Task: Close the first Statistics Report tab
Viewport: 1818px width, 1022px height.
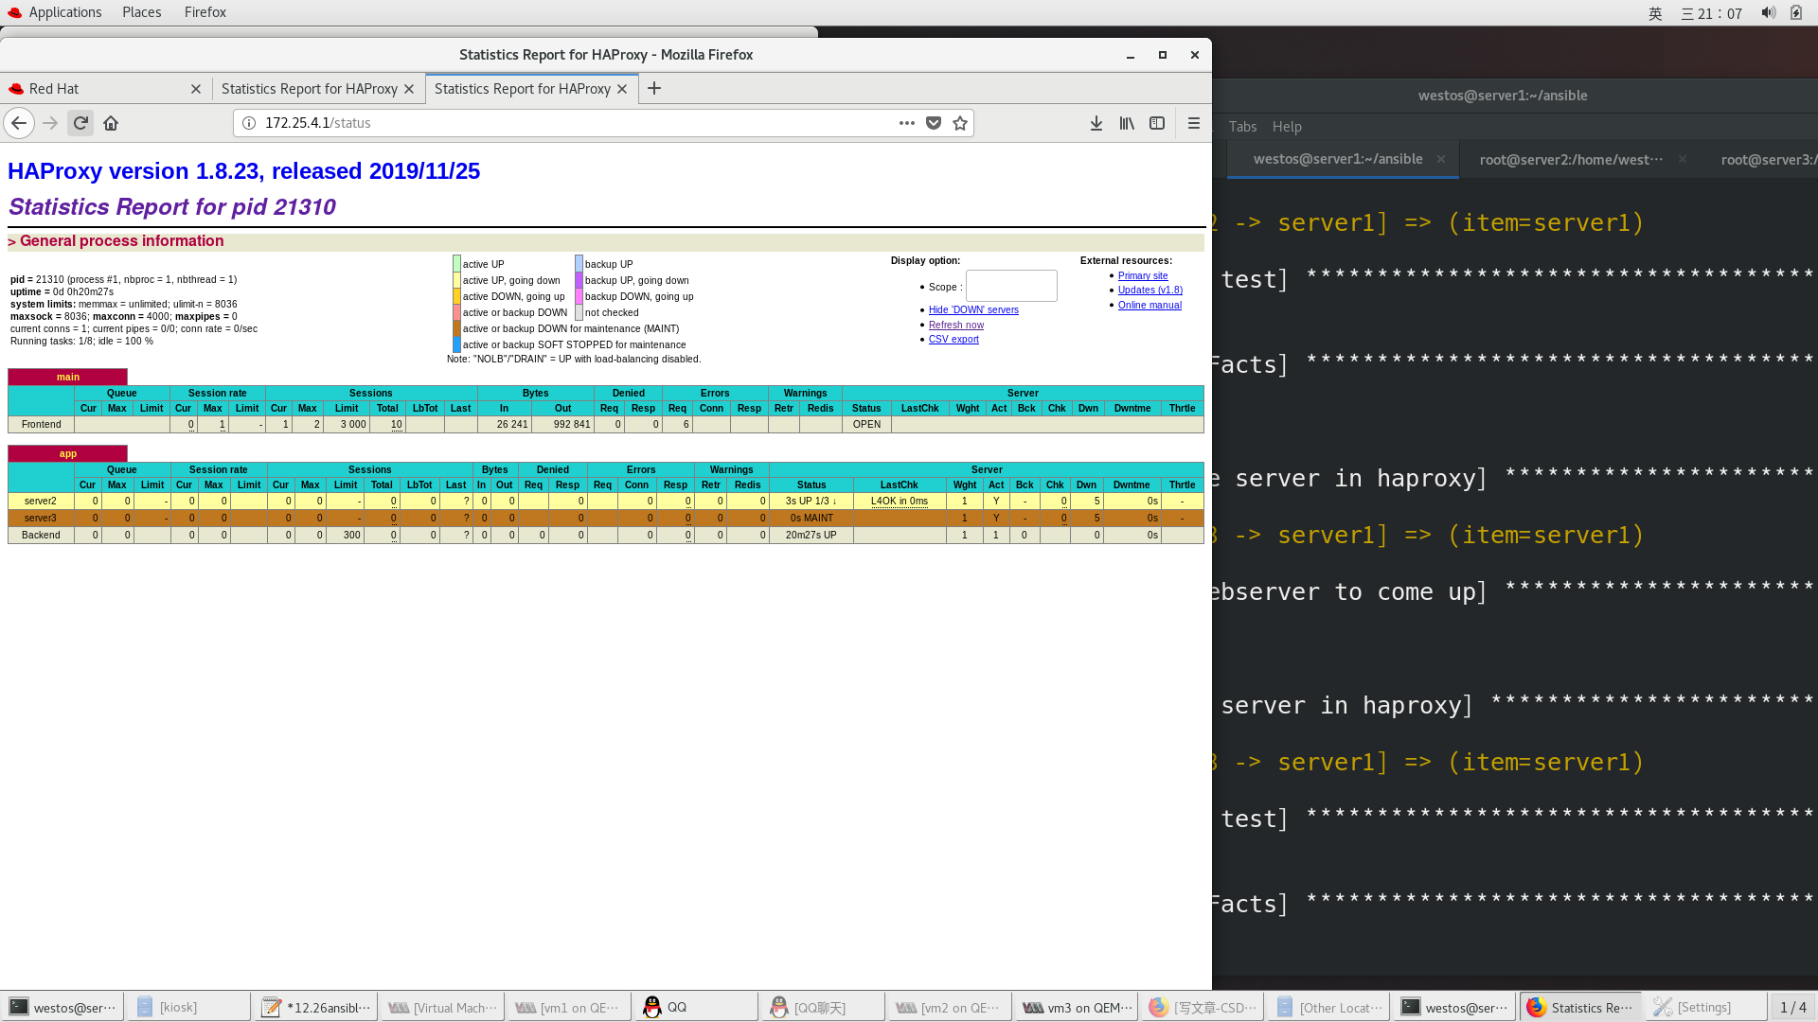Action: pyautogui.click(x=409, y=89)
